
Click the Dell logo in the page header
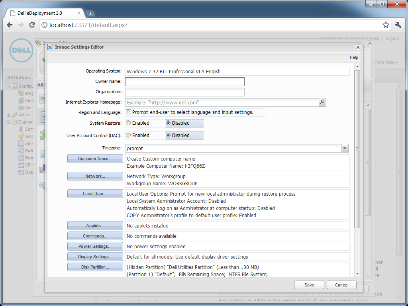point(21,50)
